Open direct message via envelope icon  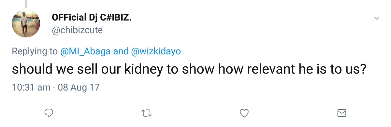coord(341,113)
